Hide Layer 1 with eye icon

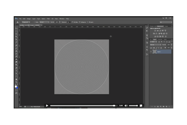pos(151,52)
